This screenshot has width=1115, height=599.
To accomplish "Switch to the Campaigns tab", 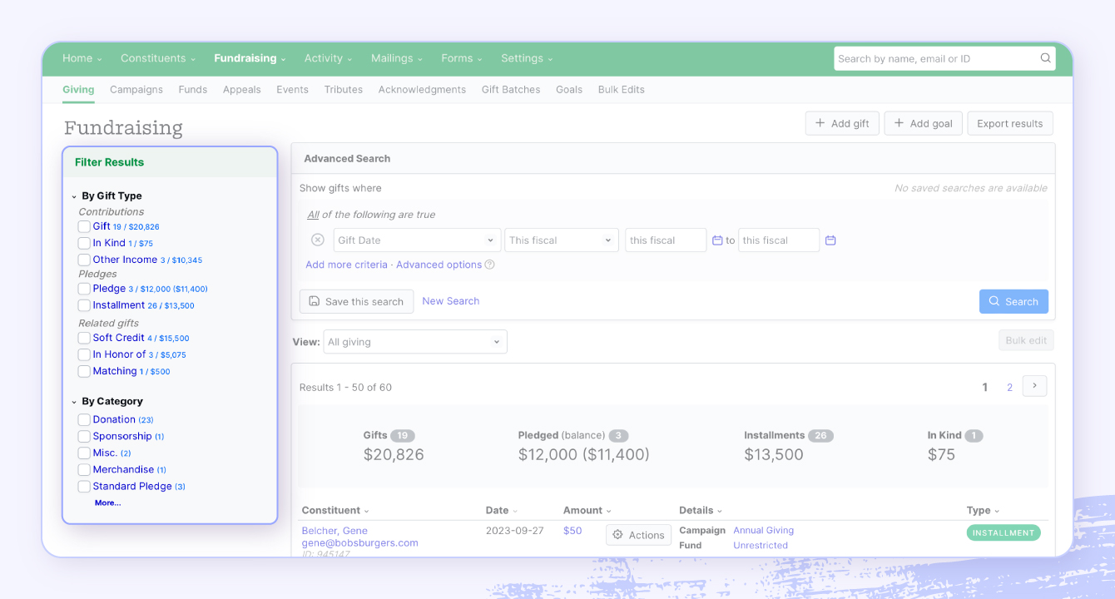I will tap(136, 89).
